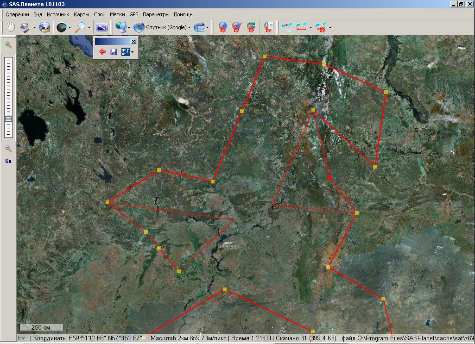
Task: Expand the magnifier tool dropdown arrow
Action: [x=89, y=28]
